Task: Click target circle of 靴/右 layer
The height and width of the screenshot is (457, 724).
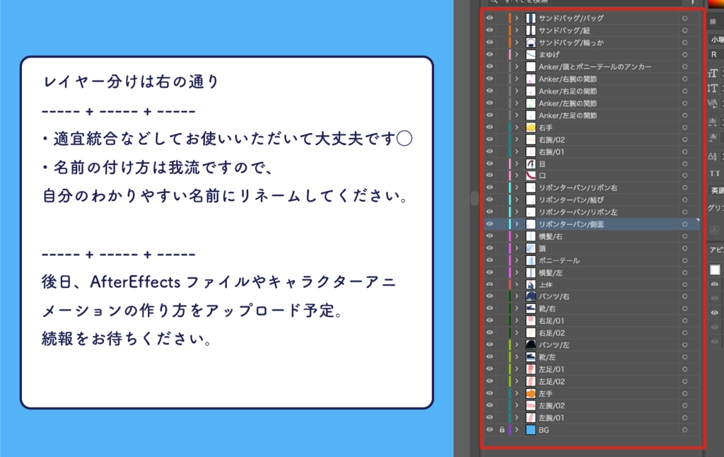Action: tap(684, 308)
